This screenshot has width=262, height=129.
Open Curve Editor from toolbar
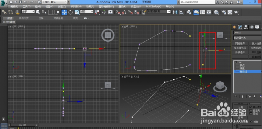tap(203, 12)
